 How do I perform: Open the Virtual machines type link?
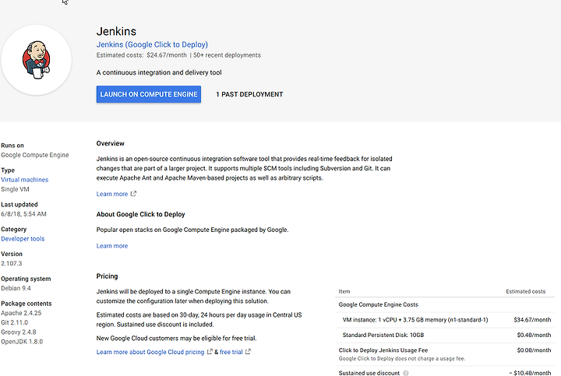pos(25,179)
